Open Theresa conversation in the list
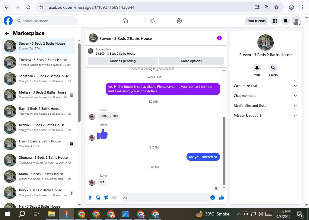Image resolution: width=309 pixels, height=220 pixels. pyautogui.click(x=38, y=62)
